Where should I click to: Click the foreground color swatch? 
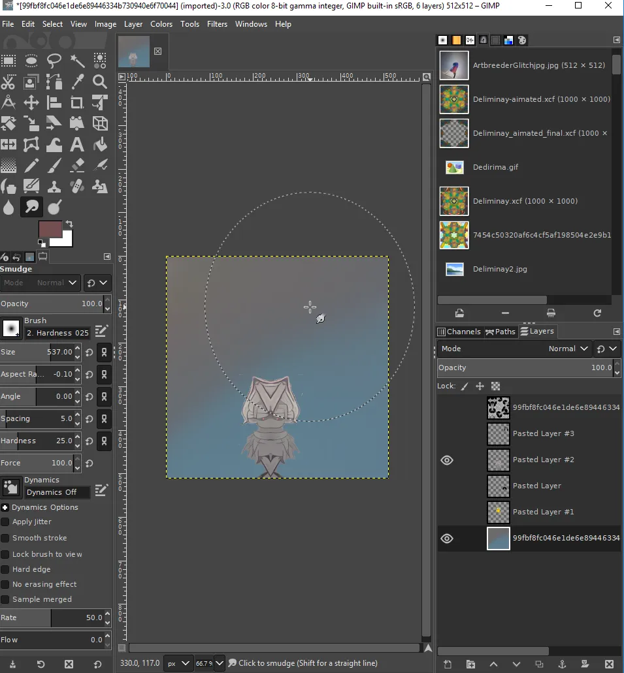50,229
